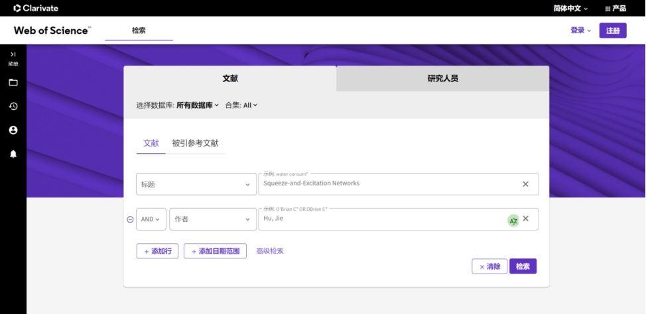646x314 pixels.
Task: Switch to the 文献 main tab
Action: (230, 79)
